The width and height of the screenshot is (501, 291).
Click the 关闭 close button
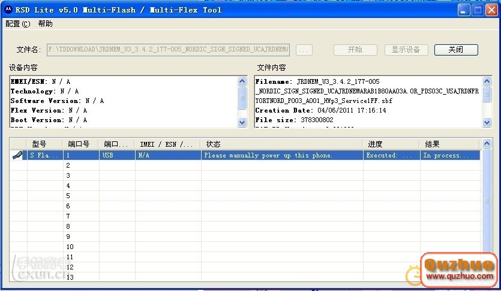[456, 50]
